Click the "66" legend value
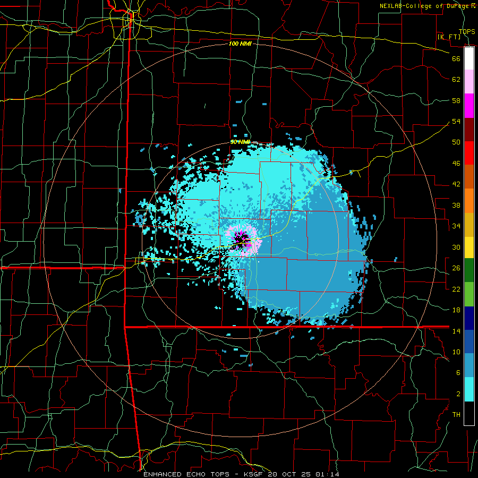 (x=456, y=58)
